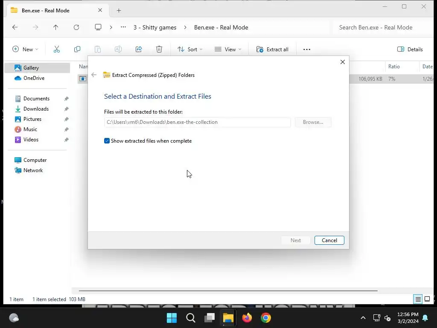The height and width of the screenshot is (328, 437).
Task: Click Extract all in toolbar
Action: coord(272,50)
